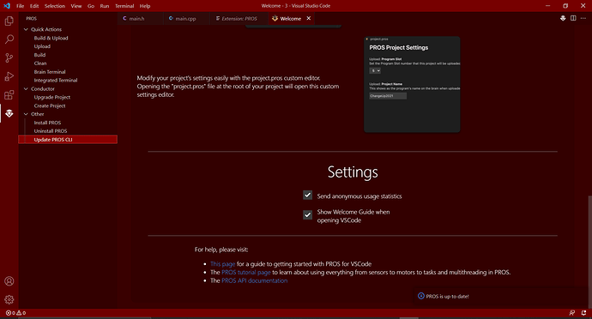This screenshot has width=592, height=319.
Task: Open errors and warnings status indicator
Action: (15, 313)
